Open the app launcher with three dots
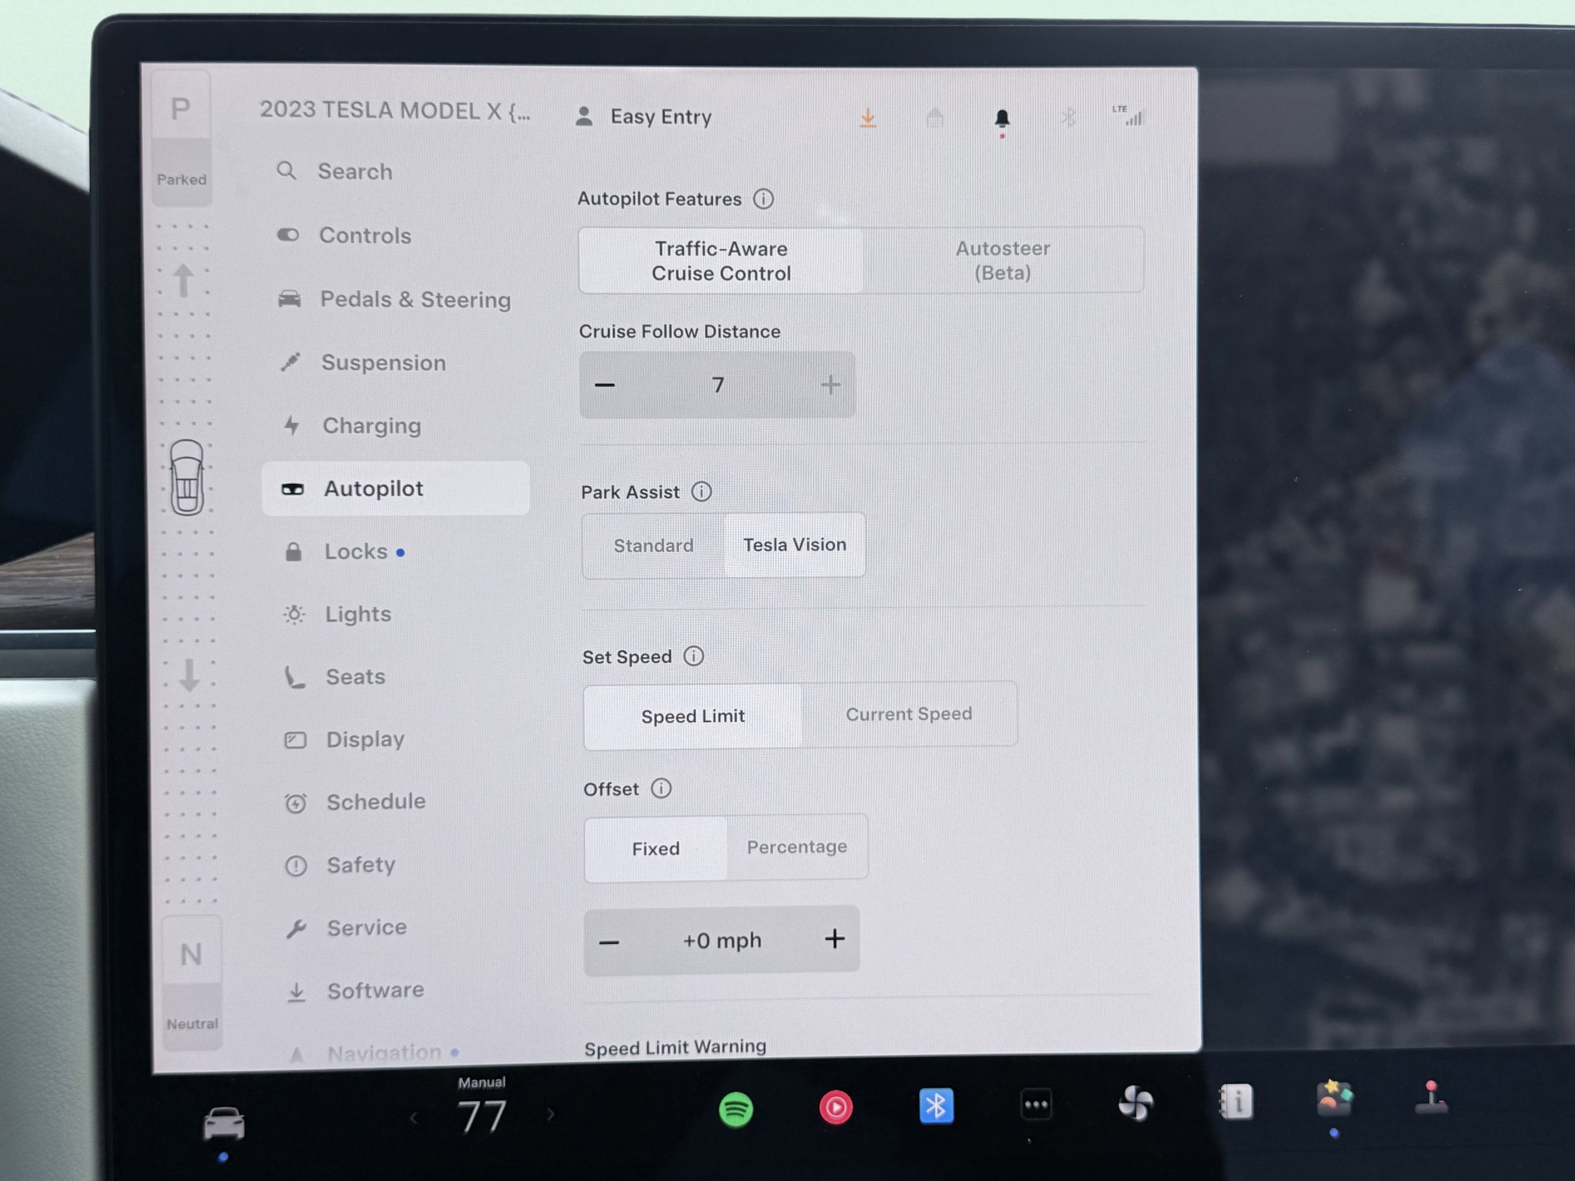The image size is (1575, 1181). tap(1037, 1105)
